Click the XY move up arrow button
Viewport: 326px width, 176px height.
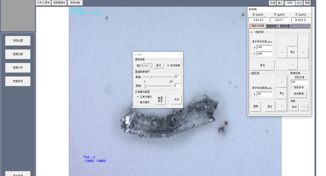292,40
